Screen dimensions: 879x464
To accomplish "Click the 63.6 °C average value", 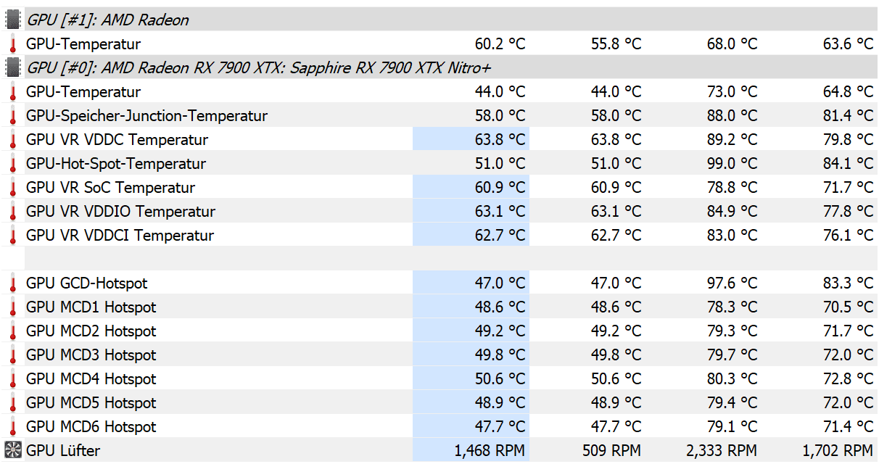I will [x=848, y=44].
